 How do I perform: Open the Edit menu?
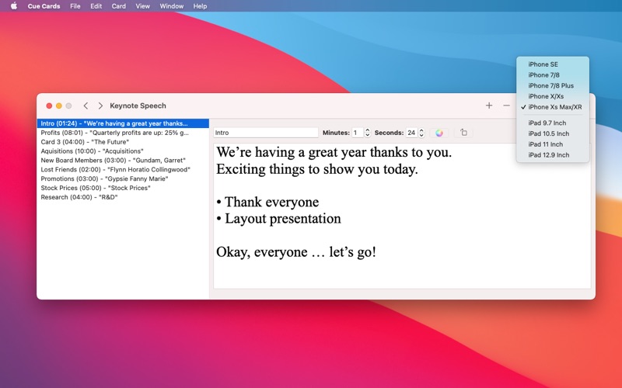(x=96, y=6)
